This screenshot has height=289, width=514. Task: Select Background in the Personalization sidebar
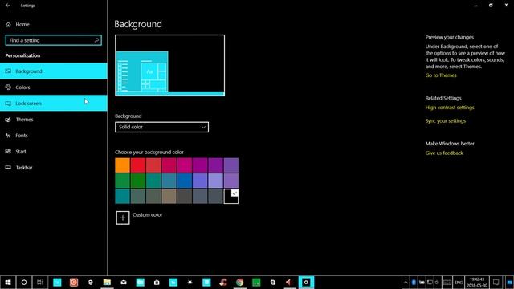pos(54,71)
